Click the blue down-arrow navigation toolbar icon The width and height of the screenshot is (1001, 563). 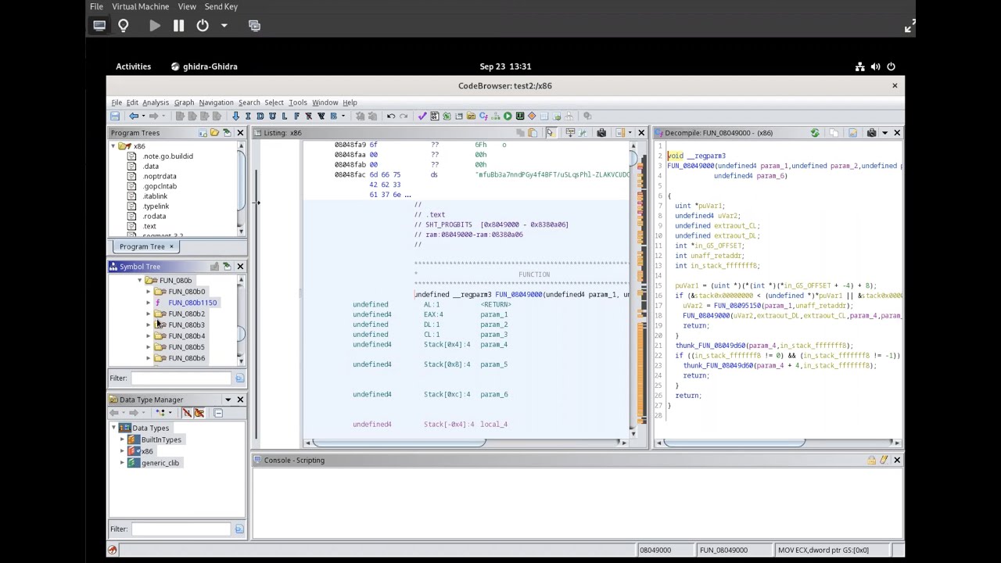(x=235, y=117)
